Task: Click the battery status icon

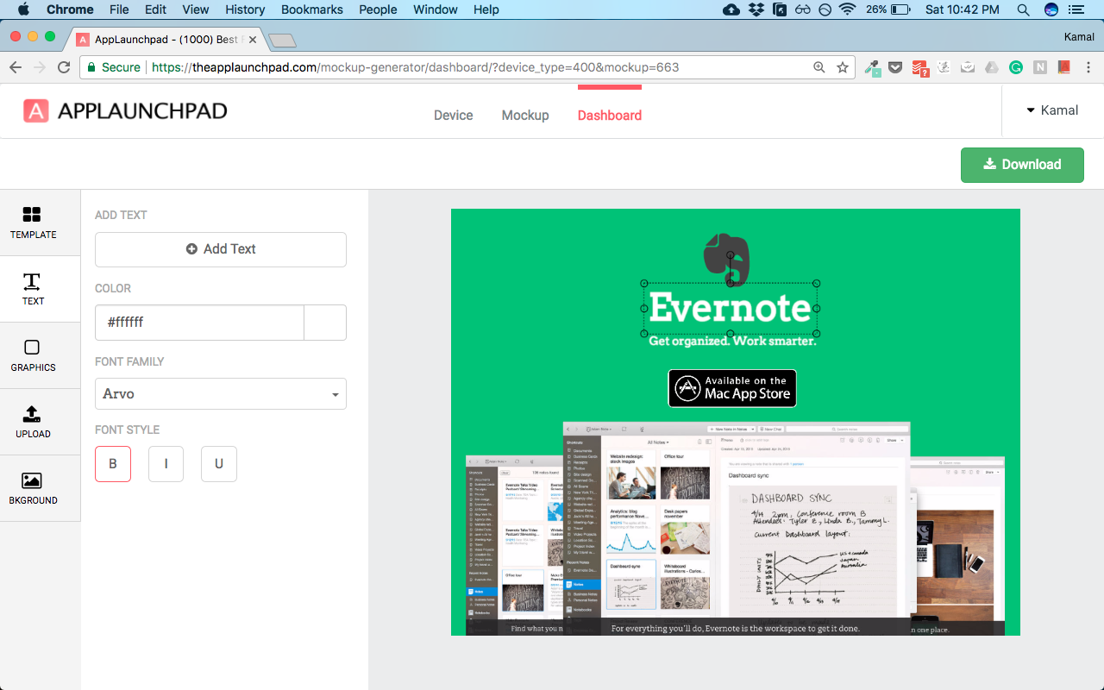Action: point(900,9)
